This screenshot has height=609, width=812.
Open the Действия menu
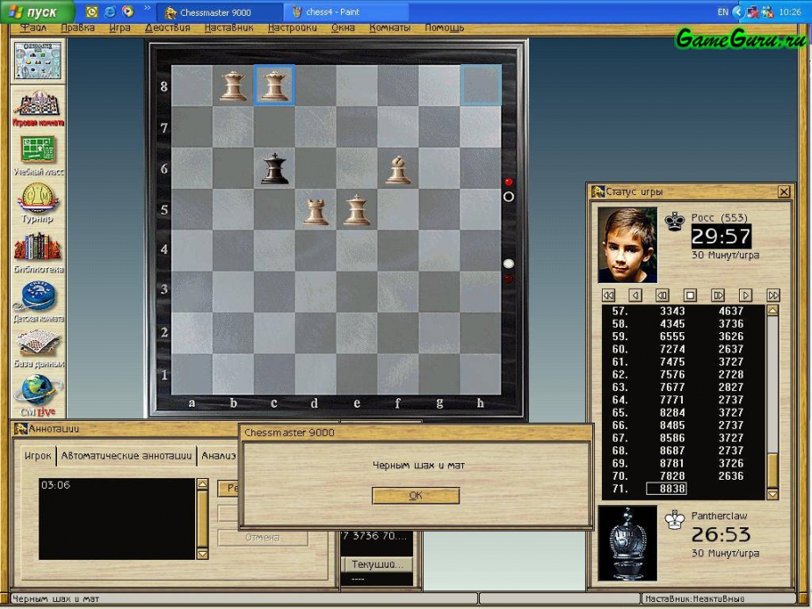tap(168, 27)
